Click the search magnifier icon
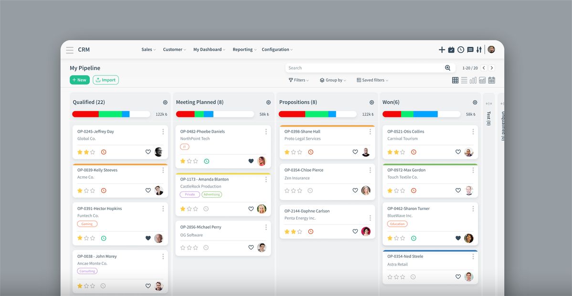Screen dimensions: 572x296 [447, 68]
